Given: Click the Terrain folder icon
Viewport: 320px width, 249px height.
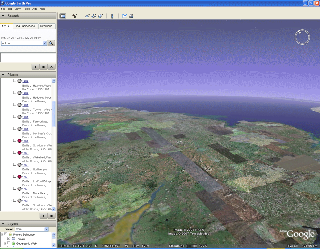Looking at the screenshot, I should pos(13,239).
